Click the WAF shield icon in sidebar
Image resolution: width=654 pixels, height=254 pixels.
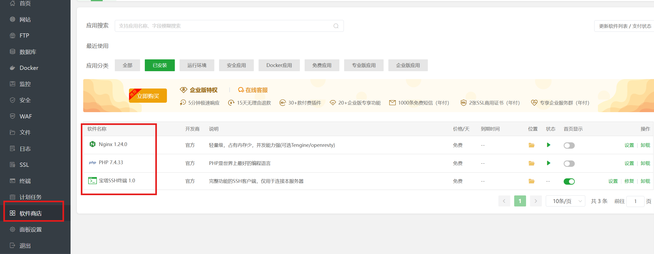pos(12,116)
